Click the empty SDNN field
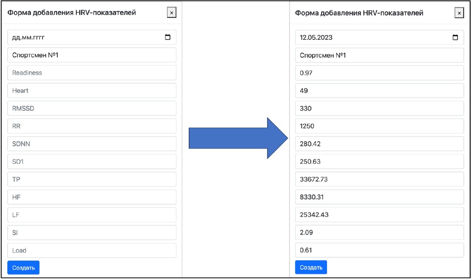The image size is (471, 279). click(92, 144)
